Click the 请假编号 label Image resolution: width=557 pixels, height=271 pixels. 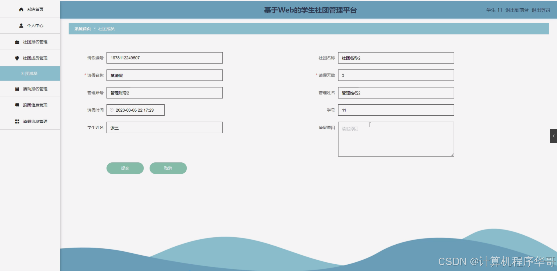95,58
